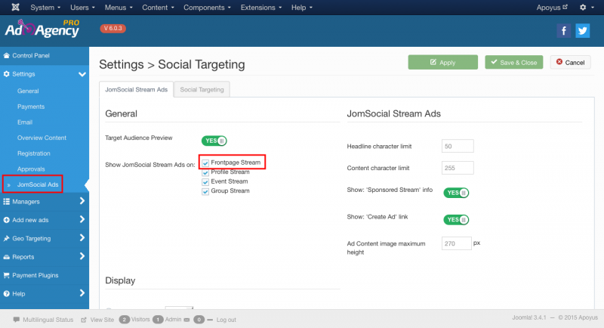The width and height of the screenshot is (604, 328).
Task: Open the Approvals sidebar item
Action: coord(31,169)
